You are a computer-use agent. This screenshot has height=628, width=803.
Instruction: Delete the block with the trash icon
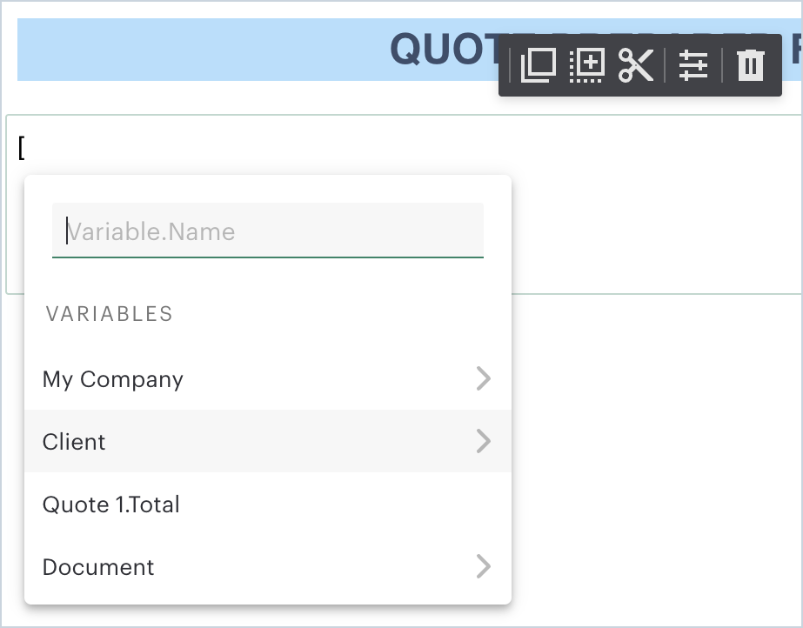pyautogui.click(x=751, y=66)
